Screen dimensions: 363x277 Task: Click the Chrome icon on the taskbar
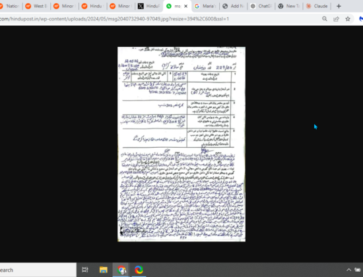pyautogui.click(x=121, y=270)
